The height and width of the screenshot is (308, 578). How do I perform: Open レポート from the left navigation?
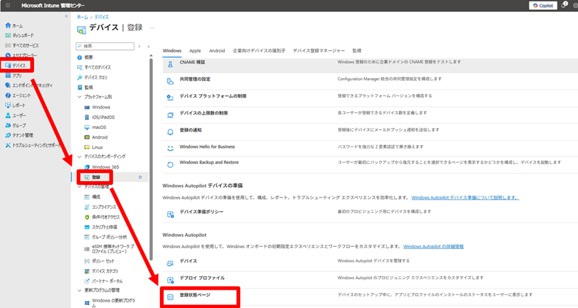click(x=19, y=105)
